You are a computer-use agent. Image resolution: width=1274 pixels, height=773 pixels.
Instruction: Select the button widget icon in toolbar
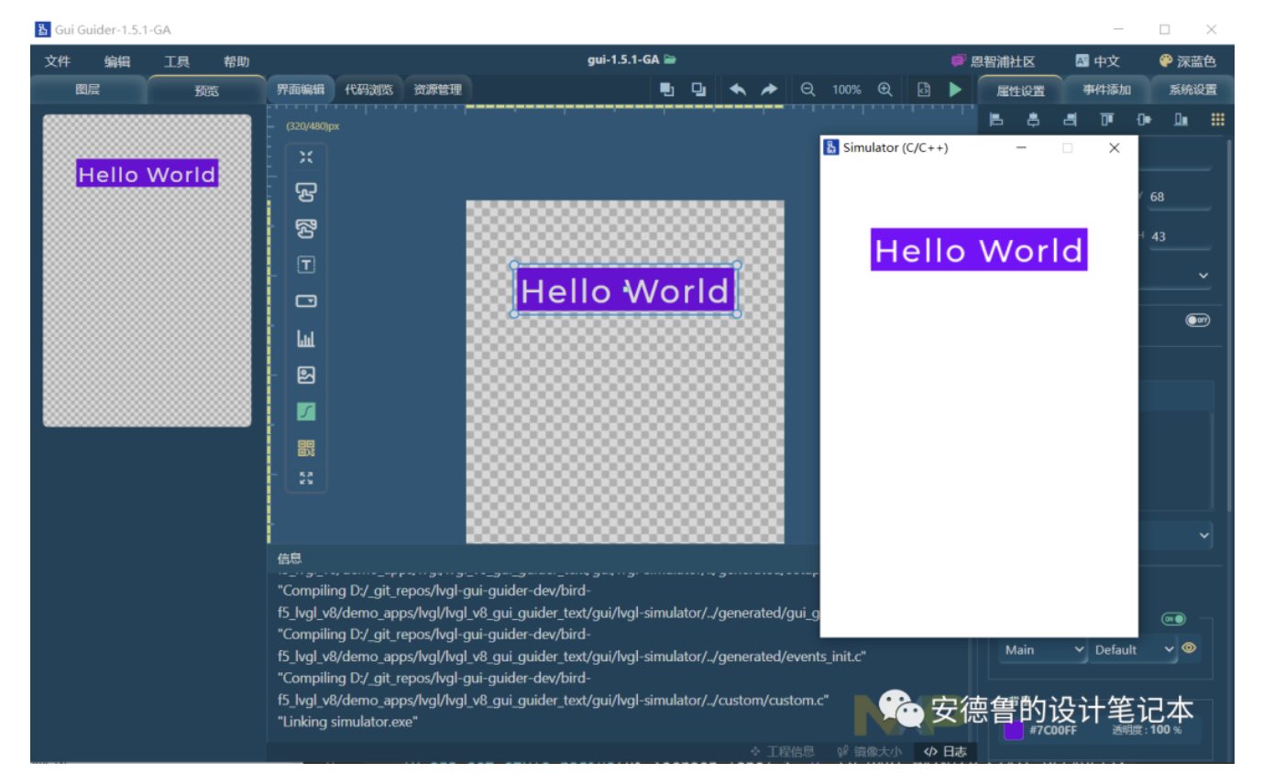coord(306,192)
